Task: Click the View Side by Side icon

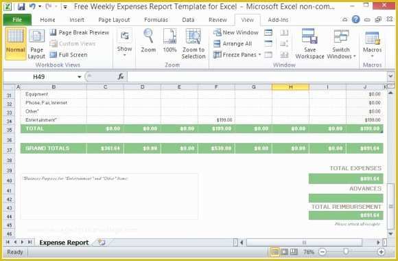Action: point(284,32)
